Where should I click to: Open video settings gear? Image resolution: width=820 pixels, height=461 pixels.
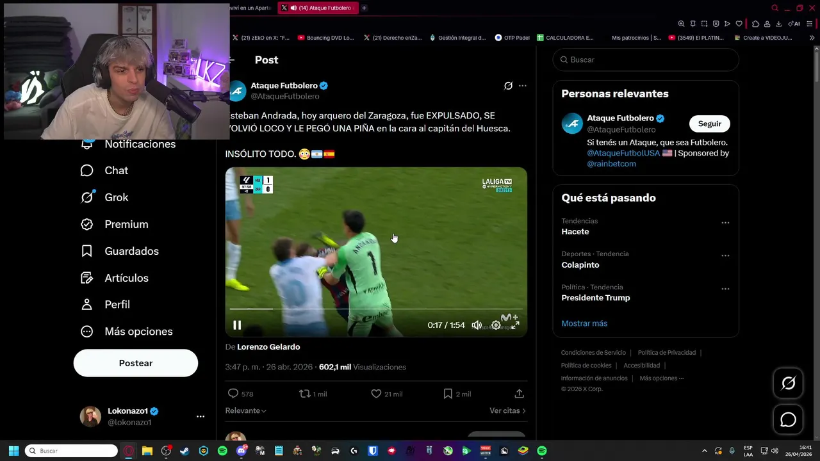[x=496, y=325]
